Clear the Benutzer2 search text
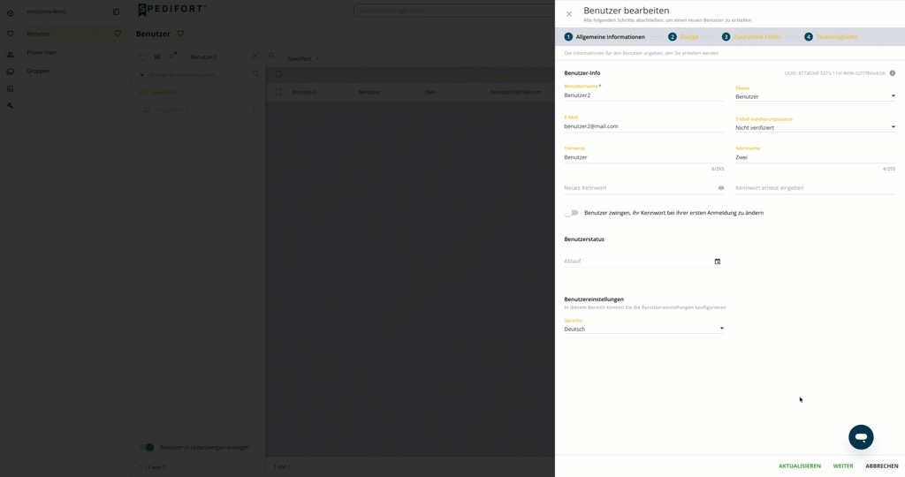Image resolution: width=905 pixels, height=477 pixels. point(255,56)
